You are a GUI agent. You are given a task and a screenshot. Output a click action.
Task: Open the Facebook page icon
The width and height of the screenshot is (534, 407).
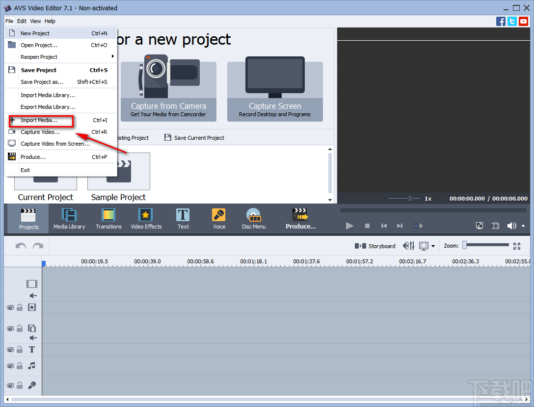pyautogui.click(x=501, y=21)
